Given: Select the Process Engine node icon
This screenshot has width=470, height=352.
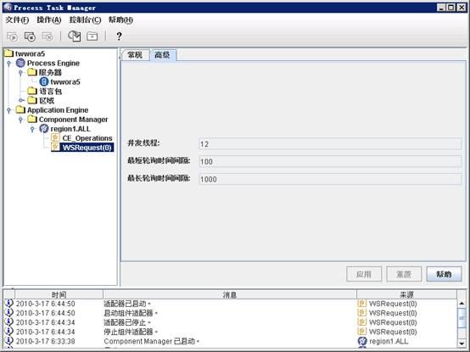Looking at the screenshot, I should (x=20, y=63).
